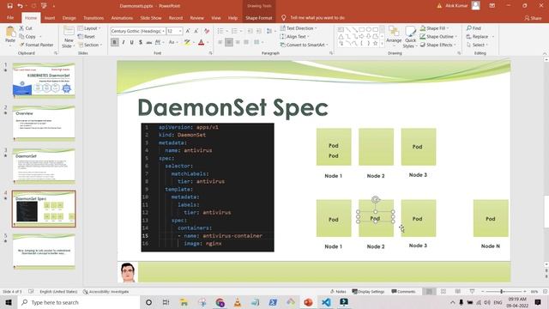Open Quick Styles gallery
The width and height of the screenshot is (549, 309).
click(410, 37)
